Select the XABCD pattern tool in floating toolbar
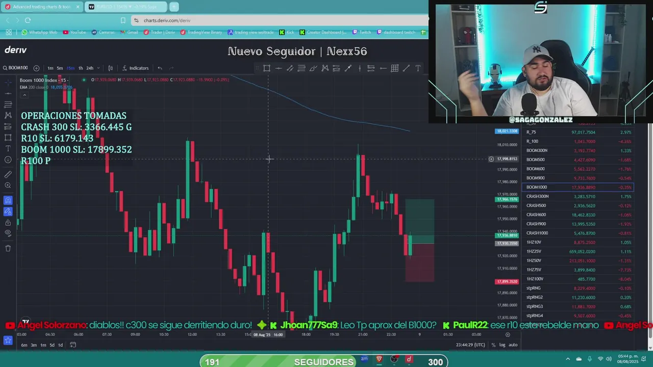 pos(325,68)
